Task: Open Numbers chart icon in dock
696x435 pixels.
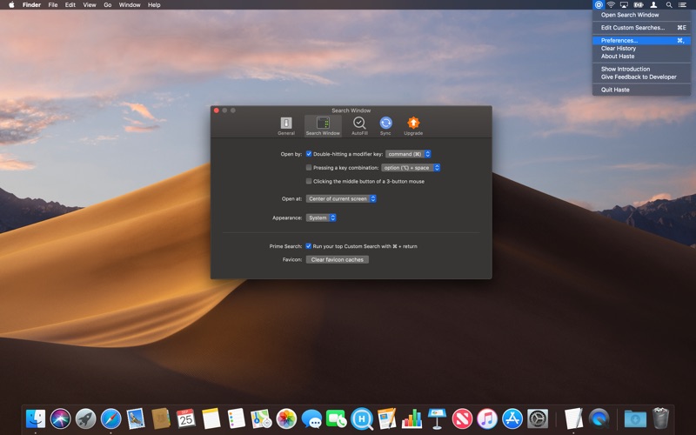Action: [412, 418]
